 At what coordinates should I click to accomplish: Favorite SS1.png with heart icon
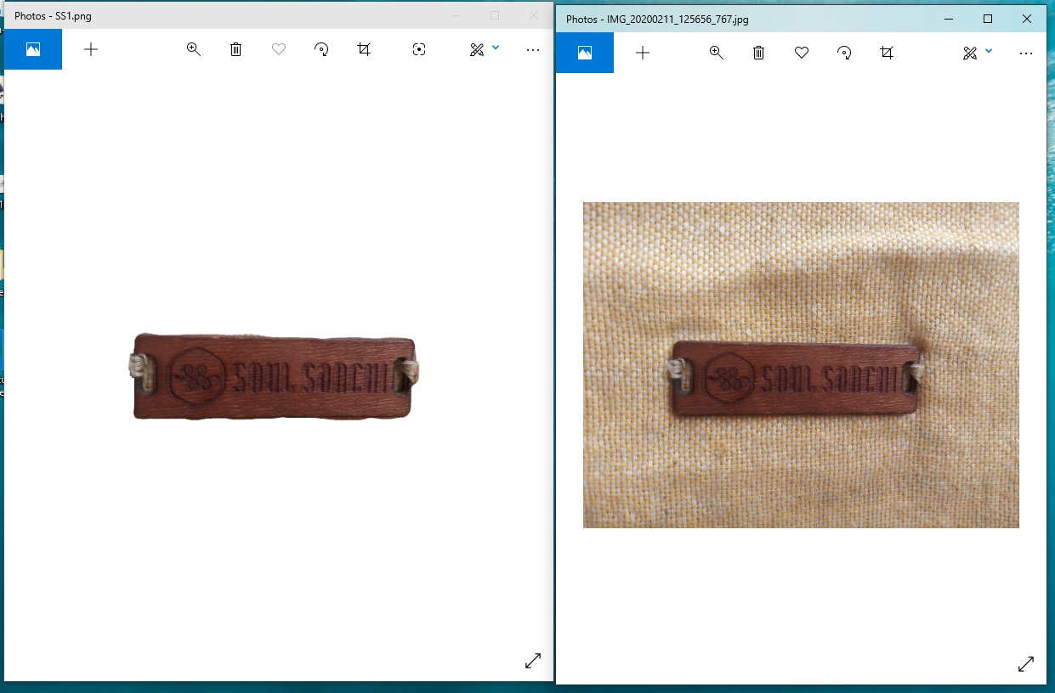pos(279,49)
